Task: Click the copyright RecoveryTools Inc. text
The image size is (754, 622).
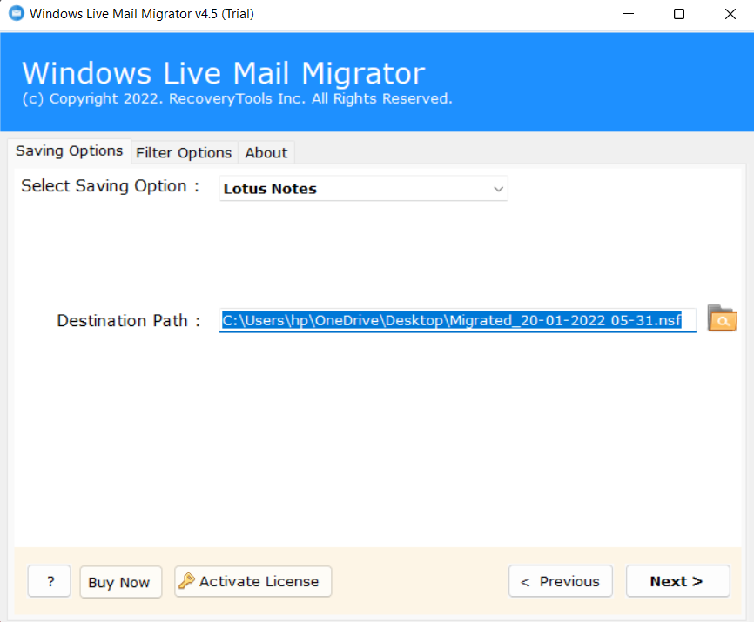Action: [237, 98]
